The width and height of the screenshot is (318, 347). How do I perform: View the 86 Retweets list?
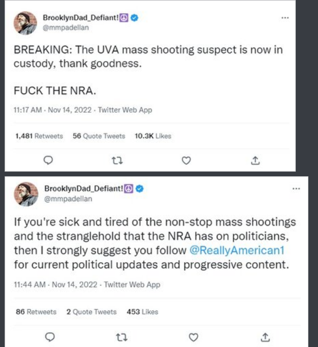(x=36, y=312)
